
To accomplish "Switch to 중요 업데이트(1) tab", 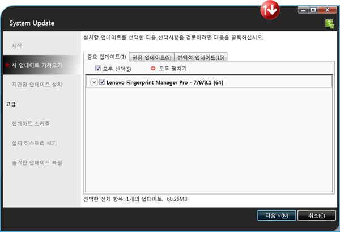I will click(x=107, y=57).
